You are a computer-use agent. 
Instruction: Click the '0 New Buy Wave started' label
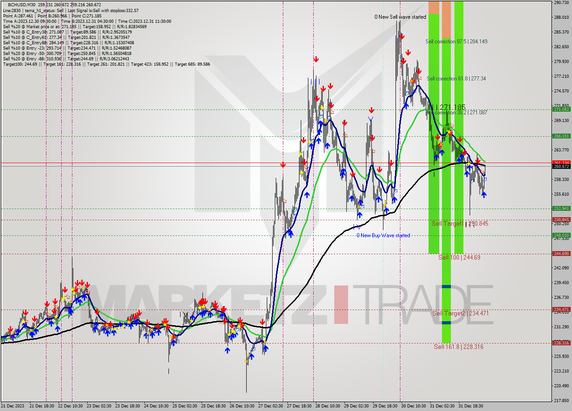(x=383, y=235)
